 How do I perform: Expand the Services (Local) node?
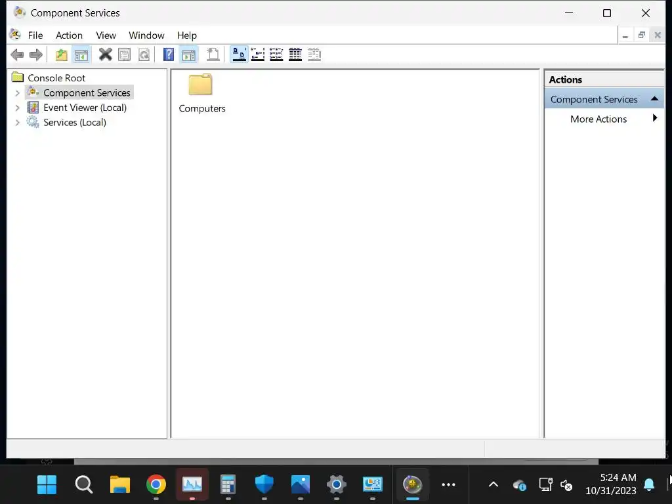17,123
